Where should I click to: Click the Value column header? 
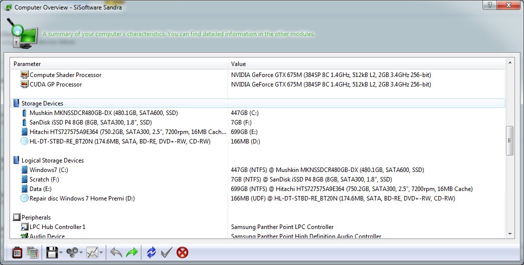point(367,64)
